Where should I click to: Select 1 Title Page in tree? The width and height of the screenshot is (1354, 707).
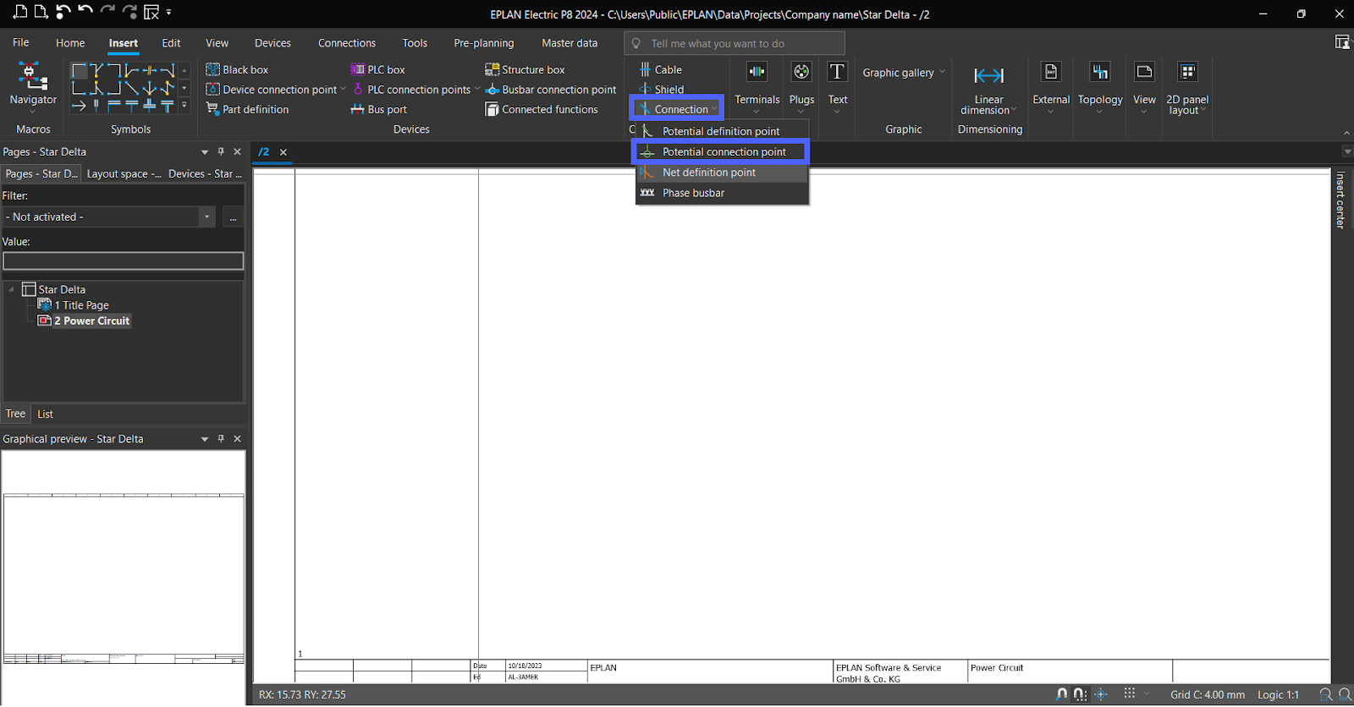pyautogui.click(x=74, y=305)
